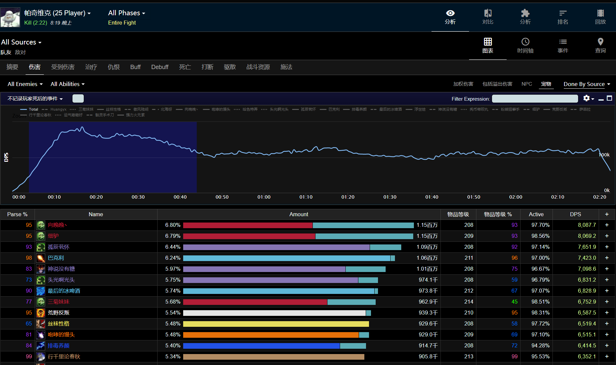Click class icon for 三菊妹妹

[41, 302]
